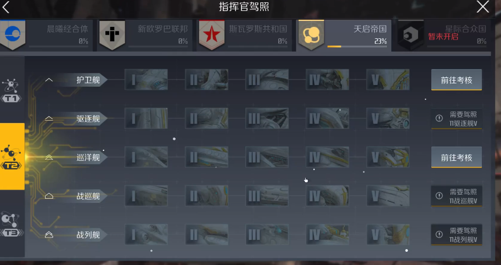Go back with the left arrow
Image resolution: width=501 pixels, height=265 pixels.
pos(5,7)
